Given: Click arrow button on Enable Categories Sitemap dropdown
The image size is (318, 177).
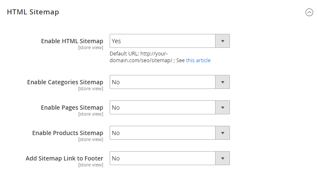Looking at the screenshot, I should [222, 82].
